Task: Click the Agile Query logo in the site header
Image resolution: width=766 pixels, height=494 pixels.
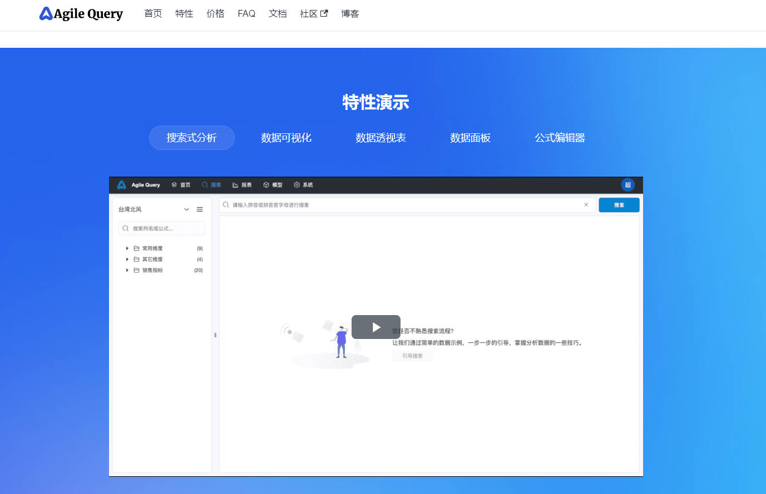Action: tap(81, 14)
